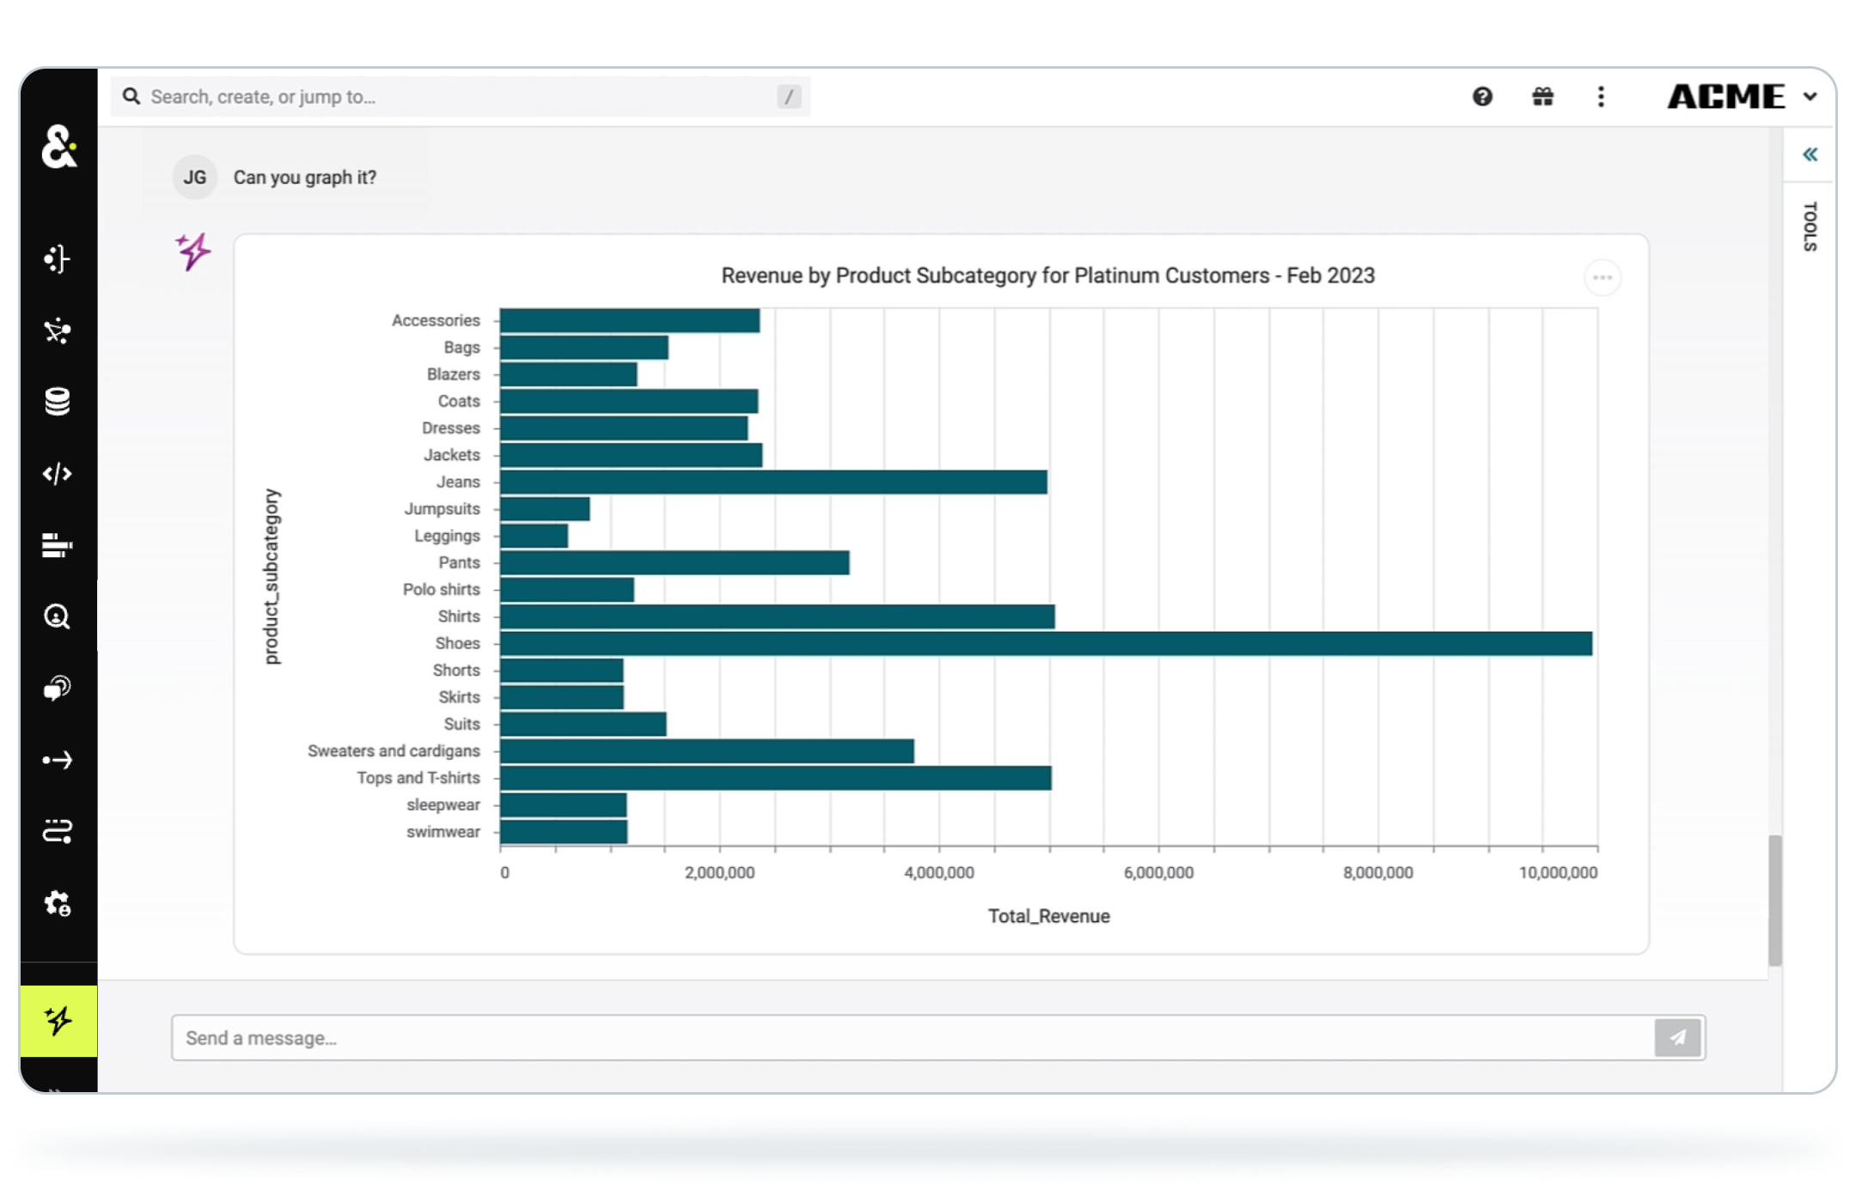Expand the Tools panel with chevrons
This screenshot has width=1856, height=1202.
click(x=1810, y=155)
